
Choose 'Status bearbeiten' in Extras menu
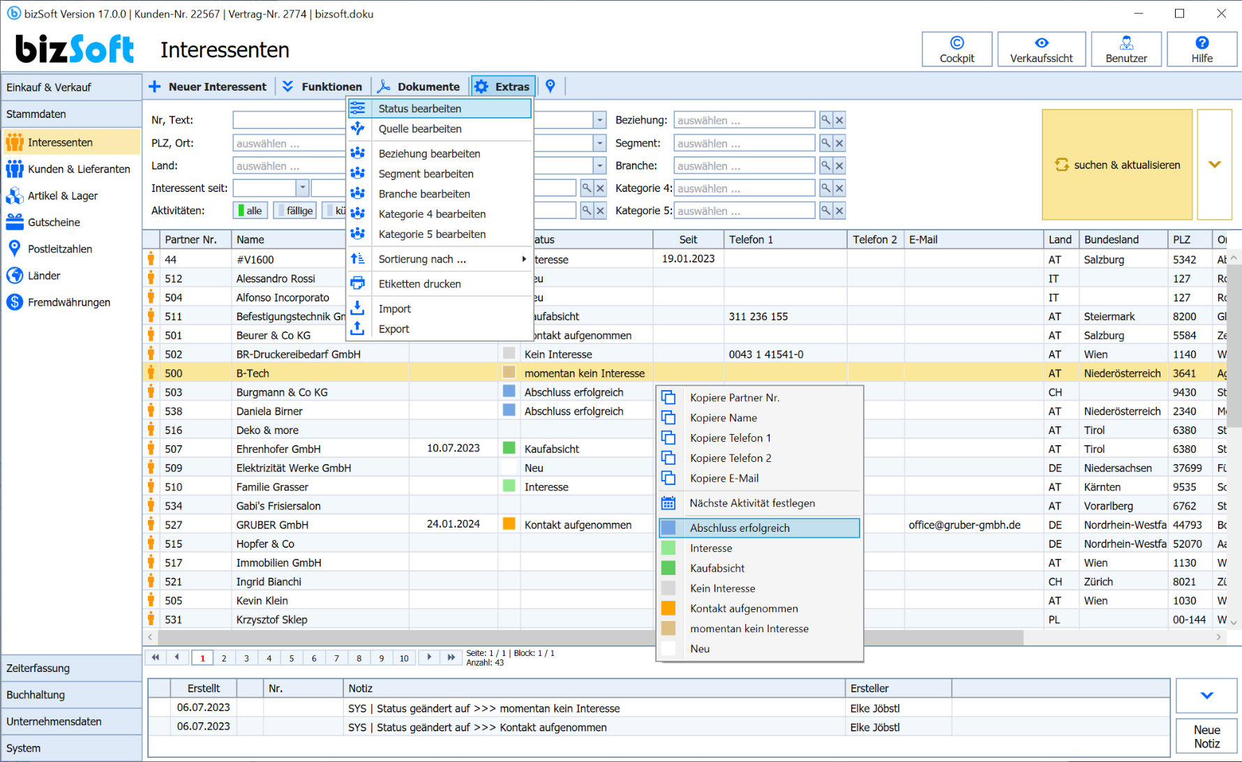(x=440, y=108)
